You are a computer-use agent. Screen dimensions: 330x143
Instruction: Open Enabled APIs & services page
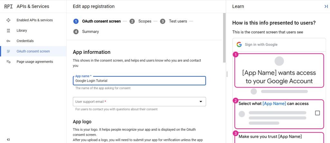35,20
